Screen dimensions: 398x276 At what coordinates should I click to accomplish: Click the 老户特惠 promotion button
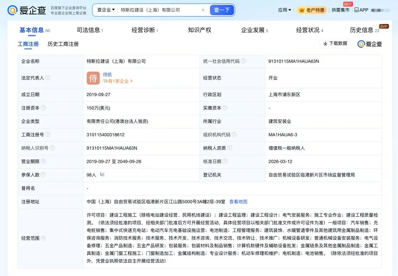tap(312, 10)
